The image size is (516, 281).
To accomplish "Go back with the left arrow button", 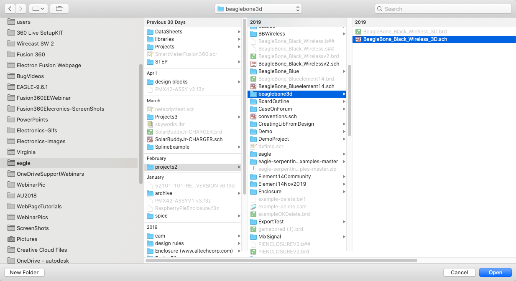I will coord(10,8).
